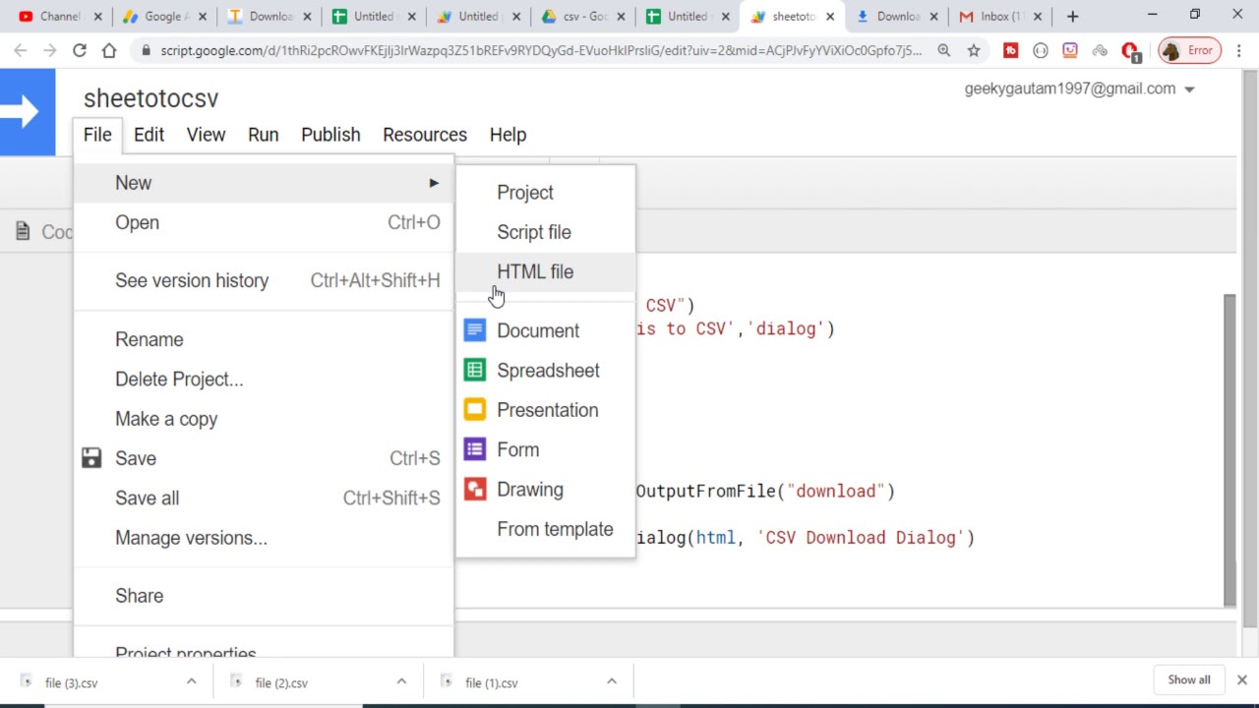Click the green Spreadsheet icon

click(475, 371)
